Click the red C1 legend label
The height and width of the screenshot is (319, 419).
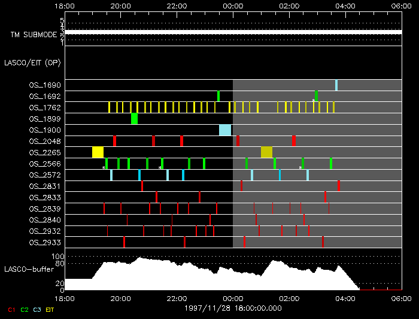11,310
